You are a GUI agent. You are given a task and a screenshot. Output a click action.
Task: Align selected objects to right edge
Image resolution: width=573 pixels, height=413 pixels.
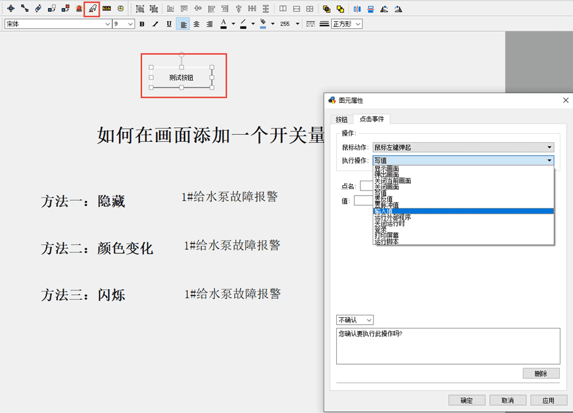click(x=225, y=9)
